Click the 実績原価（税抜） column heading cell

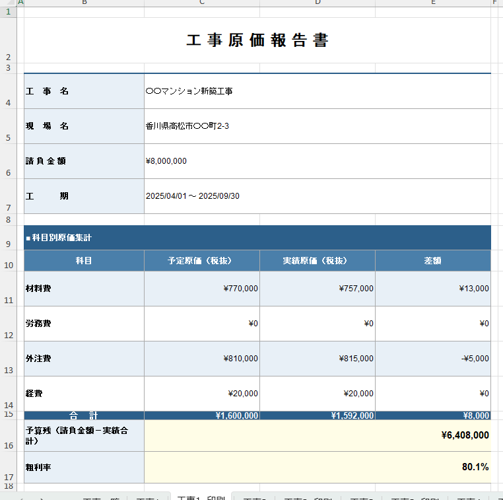317,261
